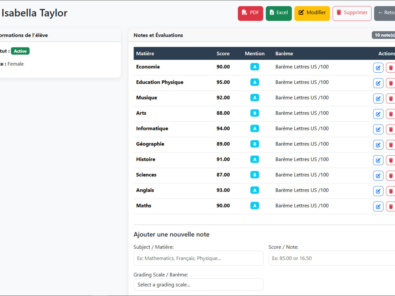Image resolution: width=395 pixels, height=296 pixels.
Task: Click the Notes et Évaluations heading
Action: pos(158,35)
